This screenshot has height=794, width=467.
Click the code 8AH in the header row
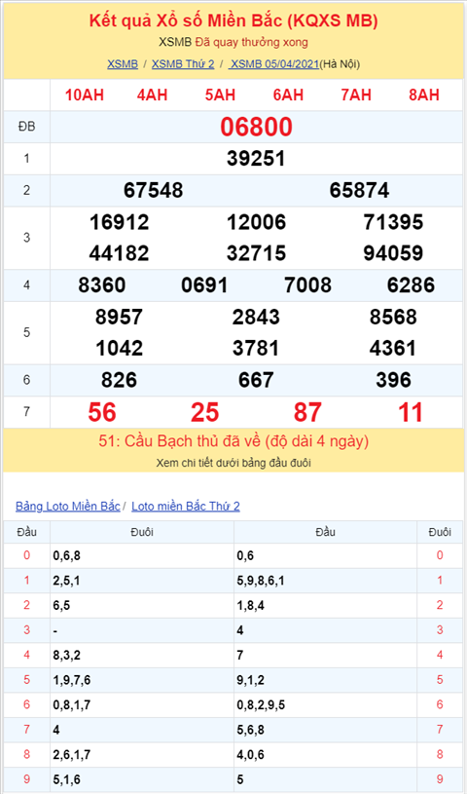coord(424,95)
